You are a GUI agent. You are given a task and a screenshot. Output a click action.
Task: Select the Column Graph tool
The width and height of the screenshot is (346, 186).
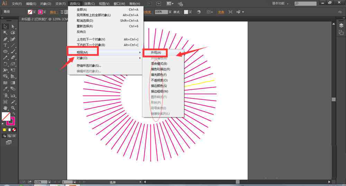point(13,96)
